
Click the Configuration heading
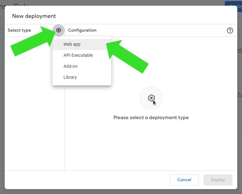point(82,30)
